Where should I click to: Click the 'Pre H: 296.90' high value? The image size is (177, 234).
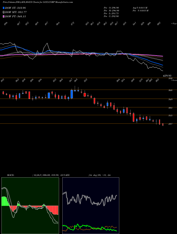point(111,11)
